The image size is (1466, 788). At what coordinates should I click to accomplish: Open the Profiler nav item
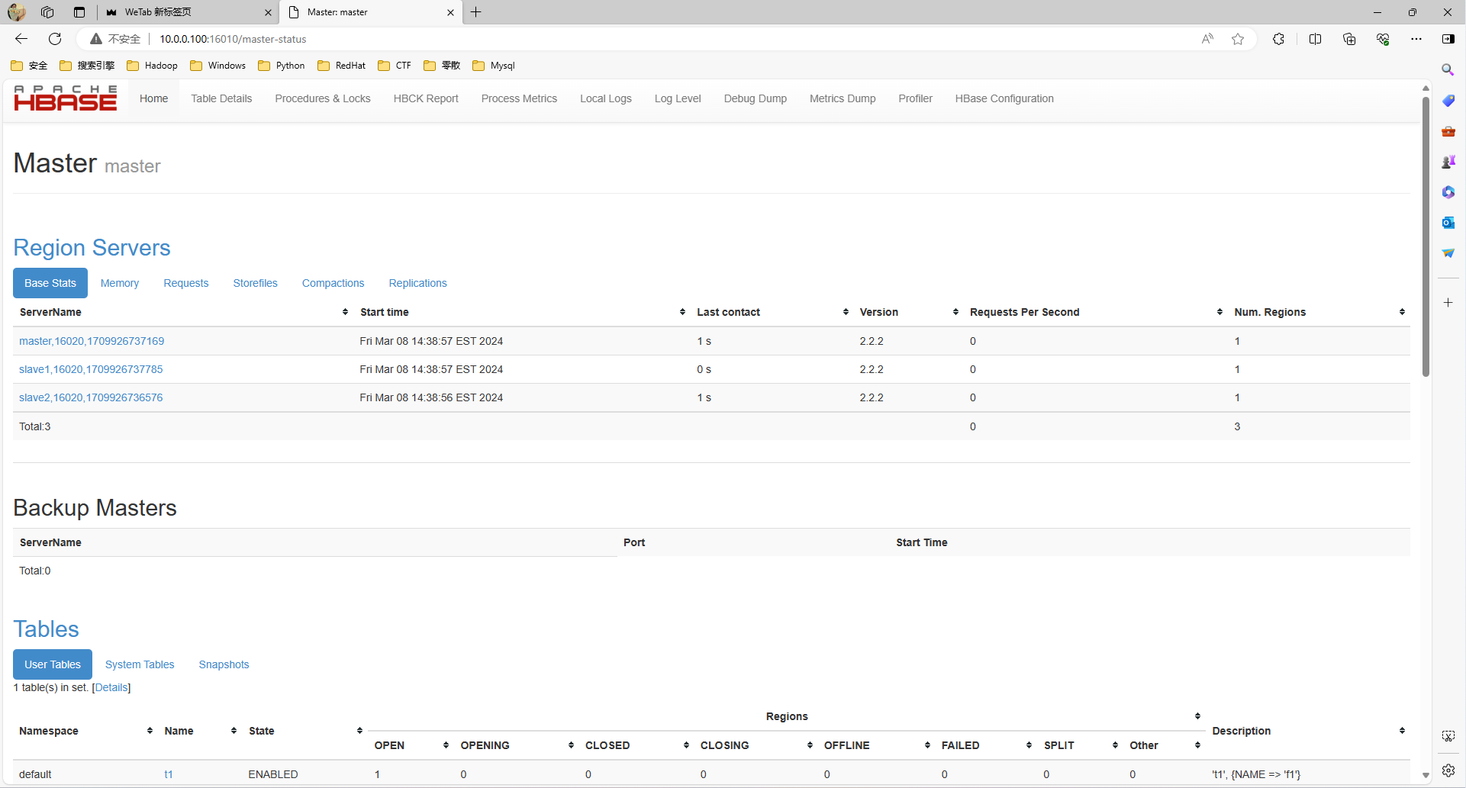pyautogui.click(x=915, y=98)
